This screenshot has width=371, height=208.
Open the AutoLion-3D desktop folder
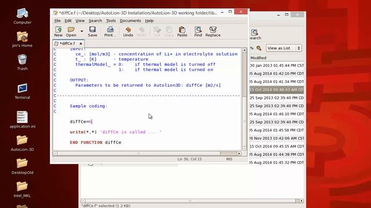pos(22,143)
